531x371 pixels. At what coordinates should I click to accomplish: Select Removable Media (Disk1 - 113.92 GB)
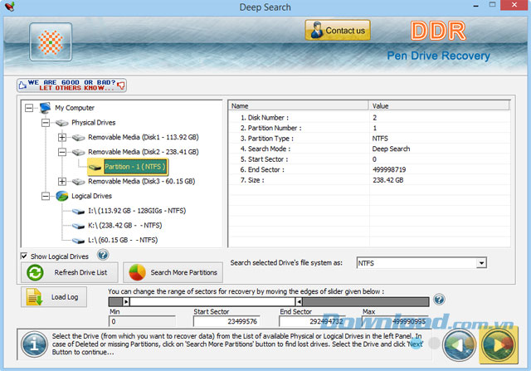(144, 137)
